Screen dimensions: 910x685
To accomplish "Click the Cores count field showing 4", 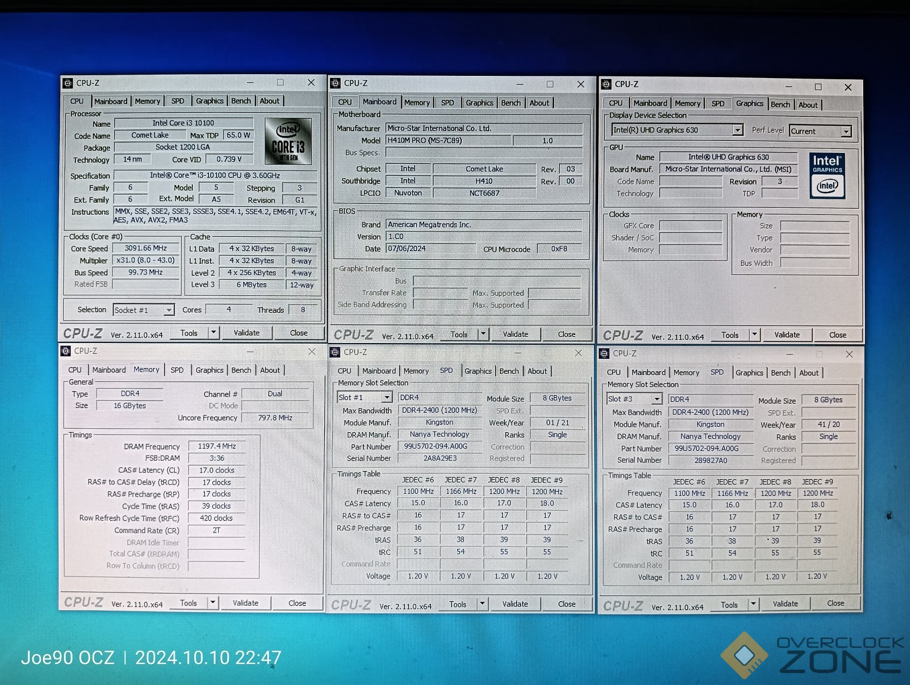I will [229, 309].
